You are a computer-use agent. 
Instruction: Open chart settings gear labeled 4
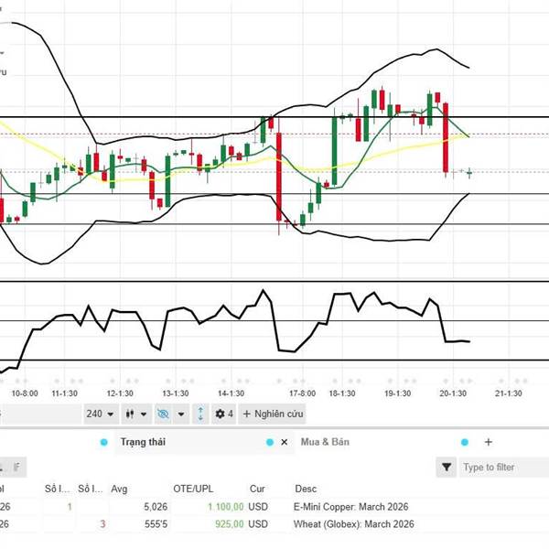pos(224,414)
